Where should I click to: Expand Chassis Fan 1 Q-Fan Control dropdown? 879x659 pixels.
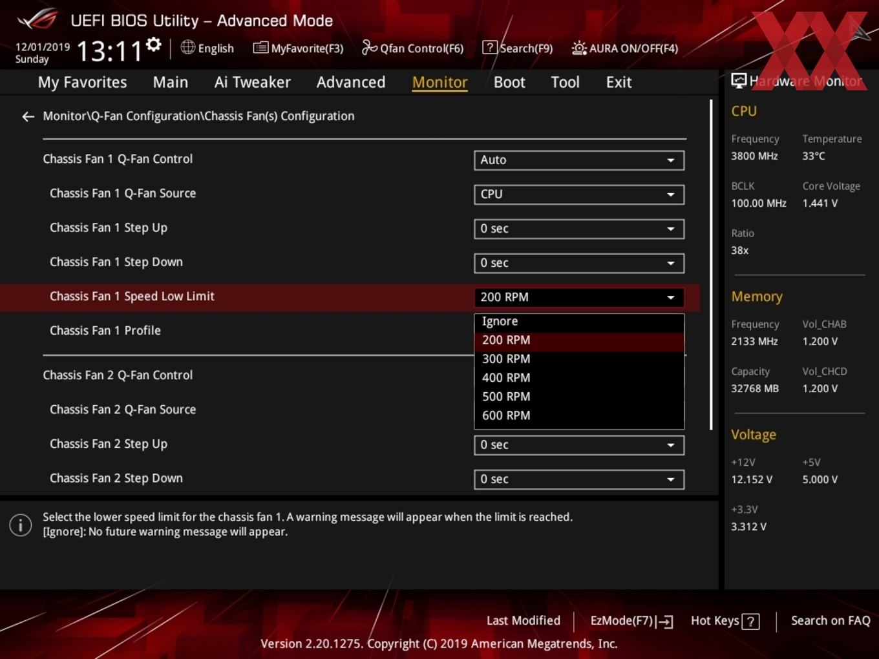click(579, 160)
